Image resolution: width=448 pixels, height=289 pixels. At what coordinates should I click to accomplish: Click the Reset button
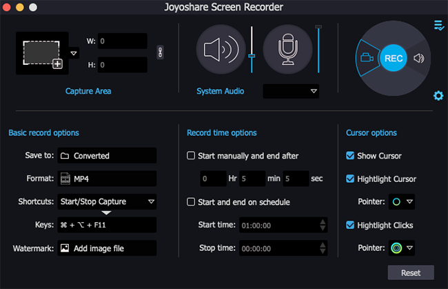(411, 272)
